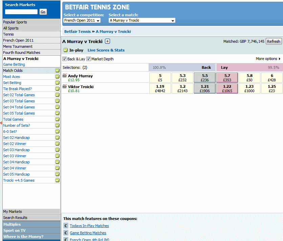The image size is (283, 241).
Task: Open Andy Murray price chart icon
Action: coord(64,76)
